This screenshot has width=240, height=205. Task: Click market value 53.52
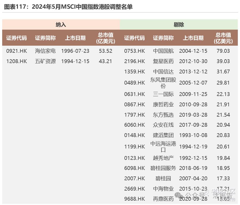(106, 51)
